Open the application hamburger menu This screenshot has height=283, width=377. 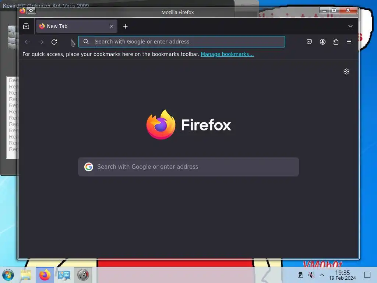coord(349,42)
